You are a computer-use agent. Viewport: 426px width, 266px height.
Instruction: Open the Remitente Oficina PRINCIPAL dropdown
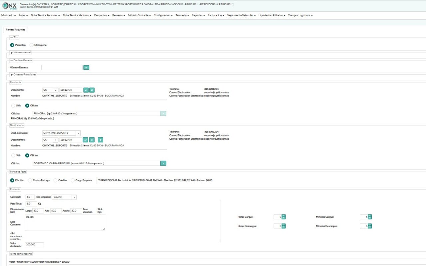[163, 113]
